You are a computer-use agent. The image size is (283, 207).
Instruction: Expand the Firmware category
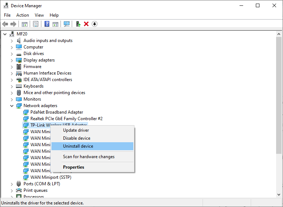coord(12,67)
